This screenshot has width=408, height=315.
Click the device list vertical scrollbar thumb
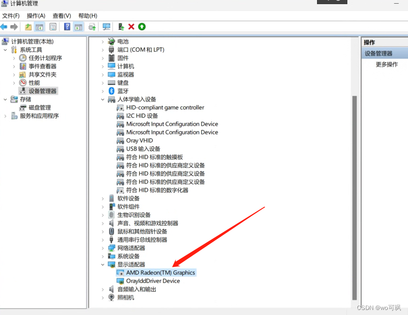coord(354,198)
